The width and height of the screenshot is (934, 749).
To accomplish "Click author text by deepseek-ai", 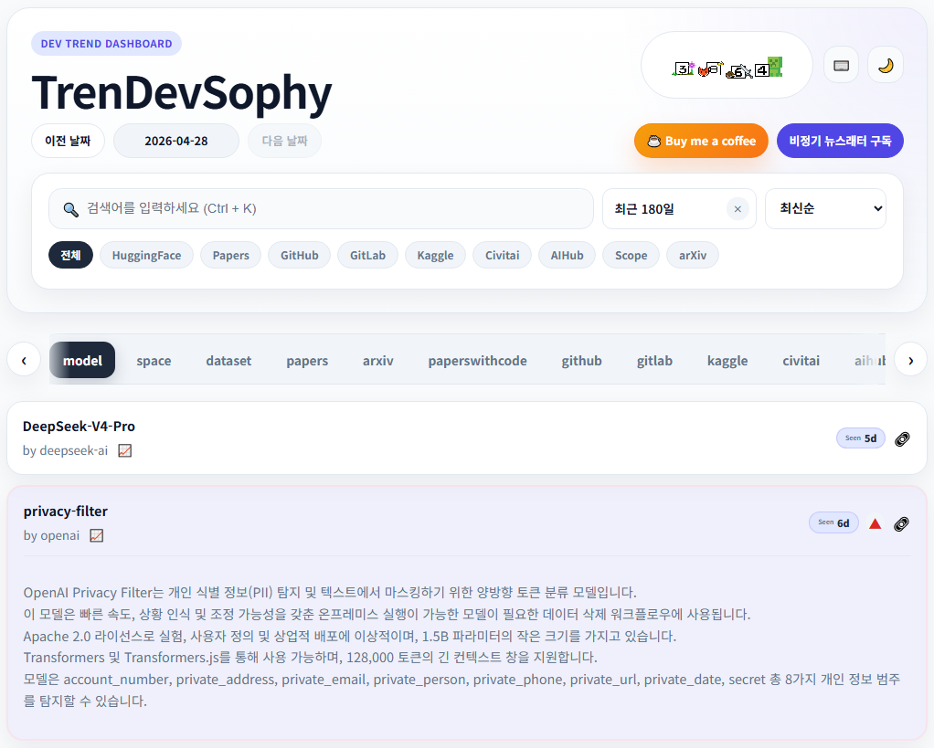I will click(x=66, y=450).
